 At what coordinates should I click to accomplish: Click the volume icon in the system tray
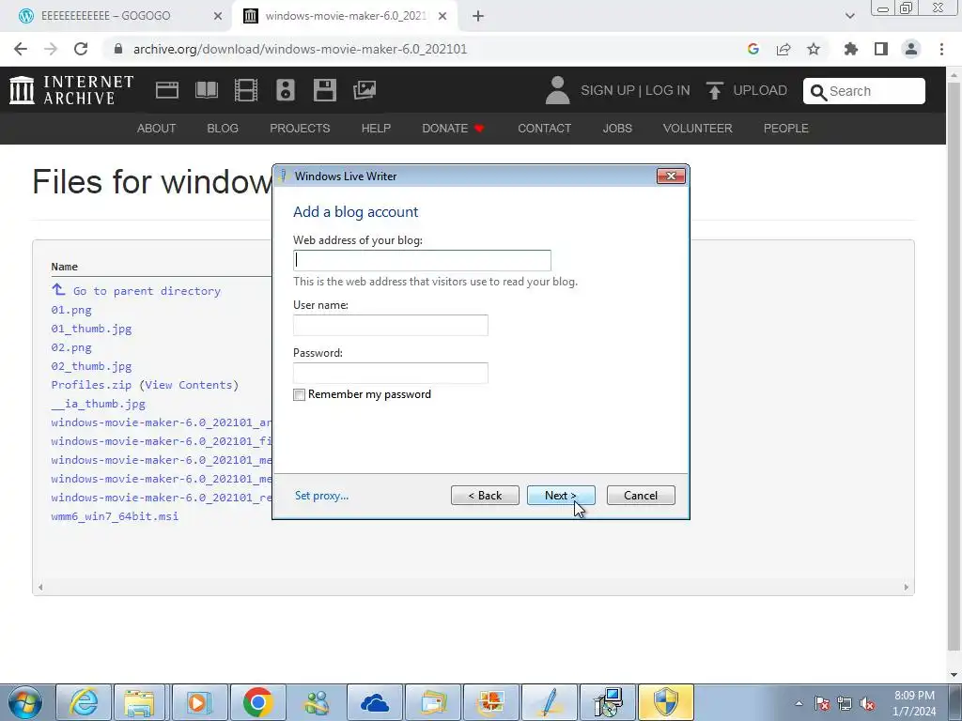click(x=867, y=704)
